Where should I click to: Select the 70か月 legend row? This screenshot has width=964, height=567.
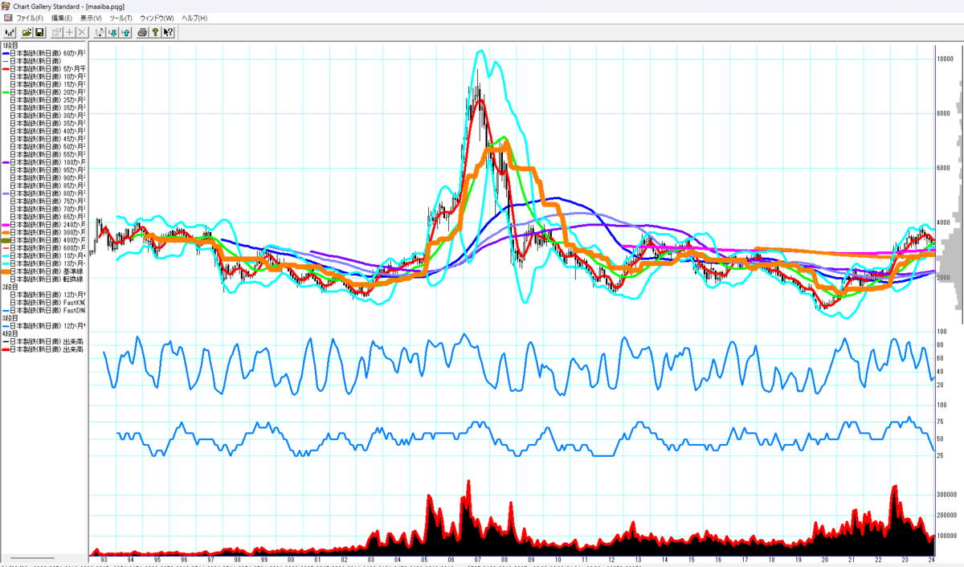coord(47,210)
